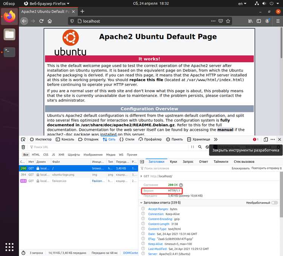
Task: Filter requests by JS
Action: (54, 155)
